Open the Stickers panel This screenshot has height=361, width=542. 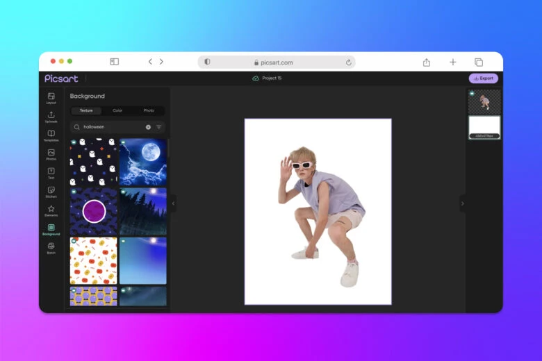(x=51, y=192)
